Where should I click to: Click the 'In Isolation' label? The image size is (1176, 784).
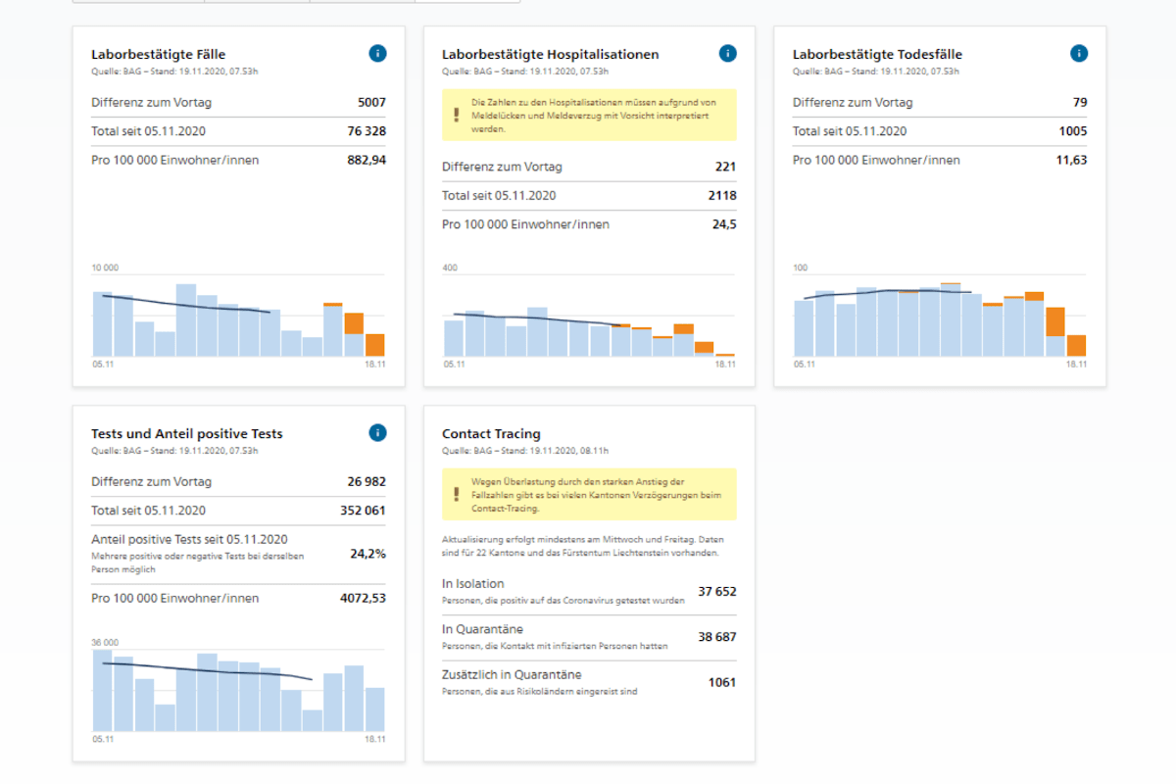(472, 584)
